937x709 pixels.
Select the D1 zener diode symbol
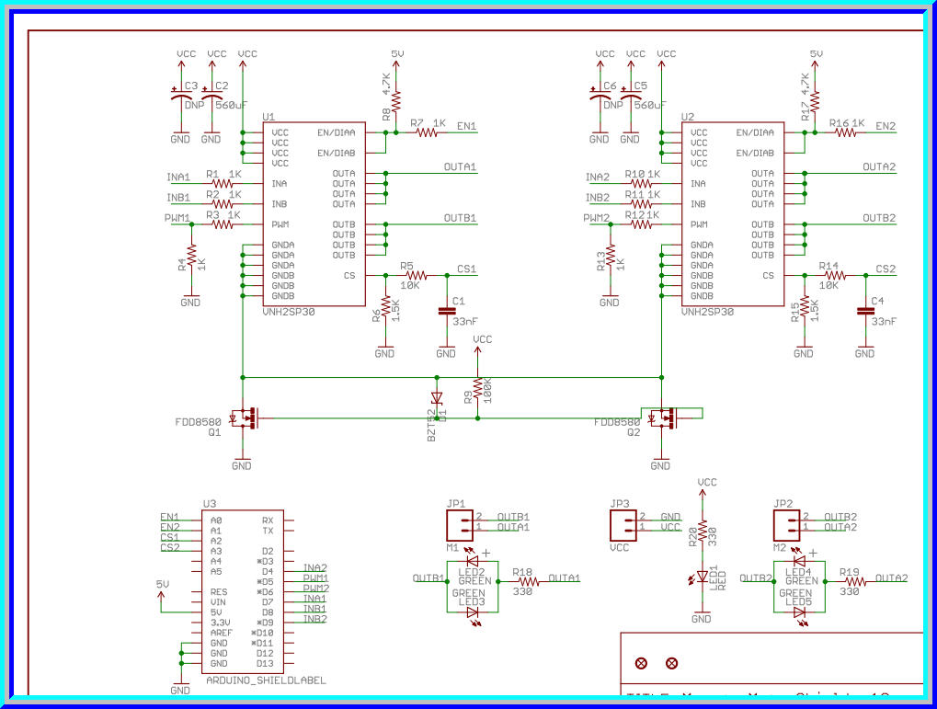[x=437, y=398]
